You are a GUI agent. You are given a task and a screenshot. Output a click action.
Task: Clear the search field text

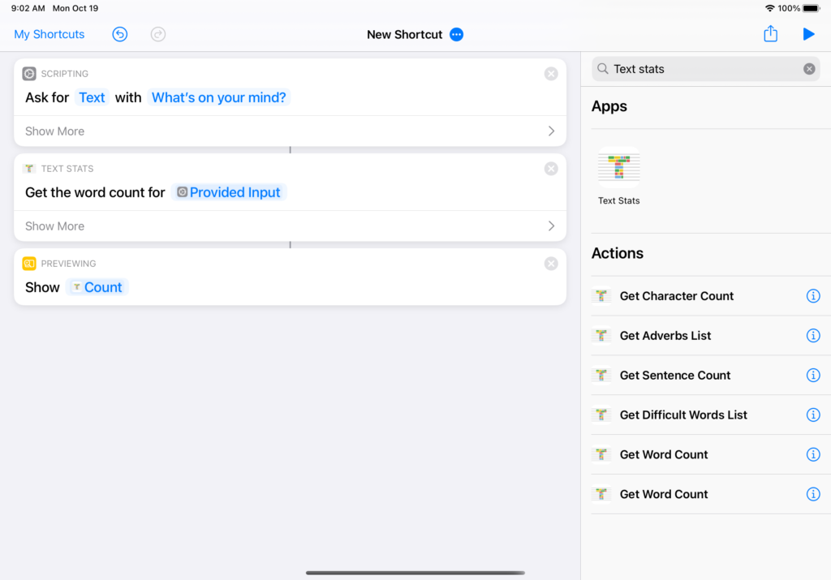pyautogui.click(x=809, y=69)
